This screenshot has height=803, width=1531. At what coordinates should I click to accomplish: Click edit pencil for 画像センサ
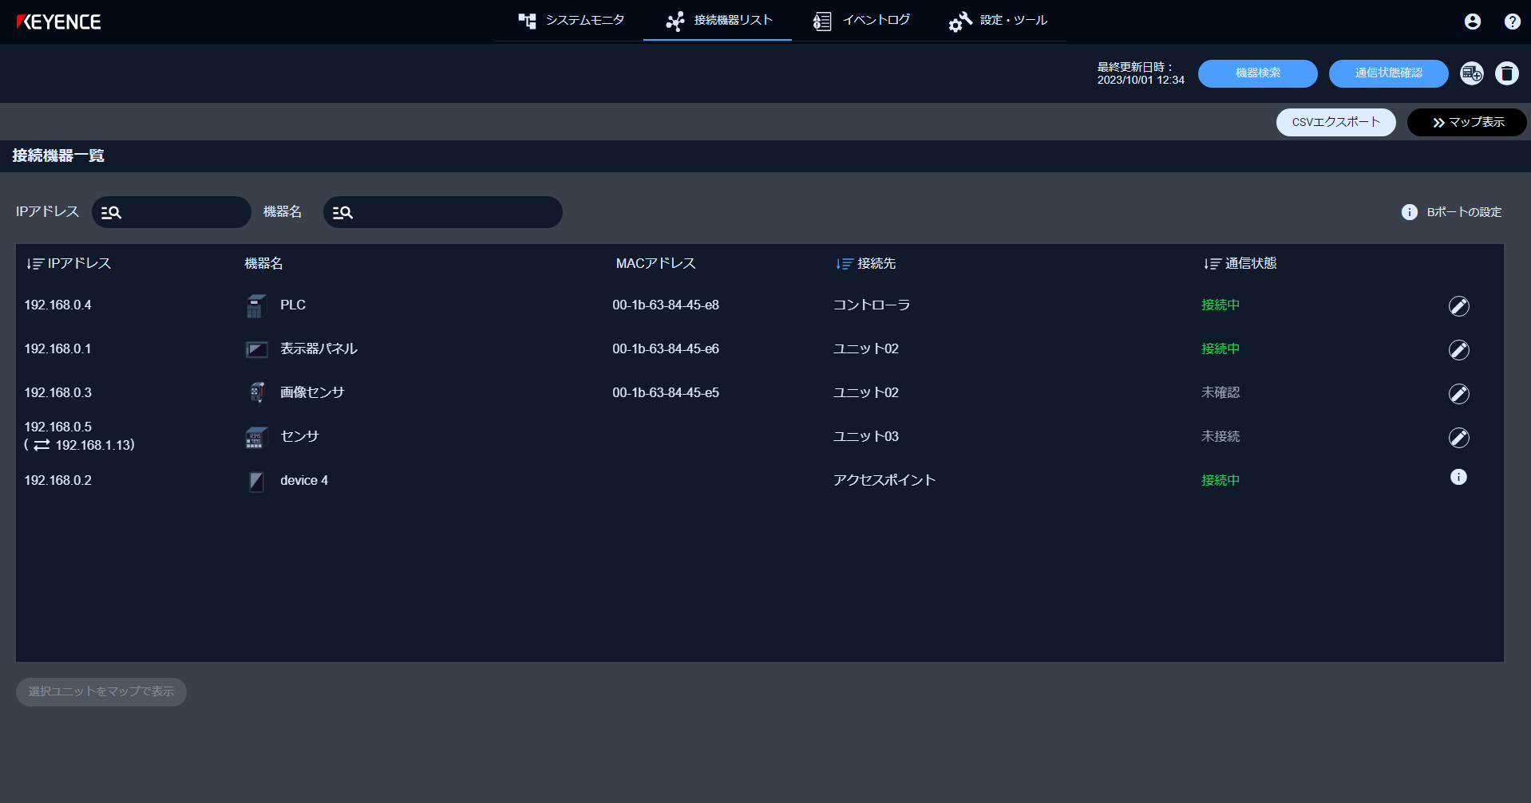1458,394
